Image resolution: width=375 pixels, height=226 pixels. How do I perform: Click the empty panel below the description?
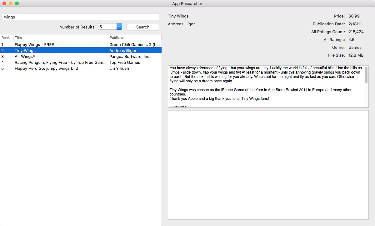(x=268, y=165)
